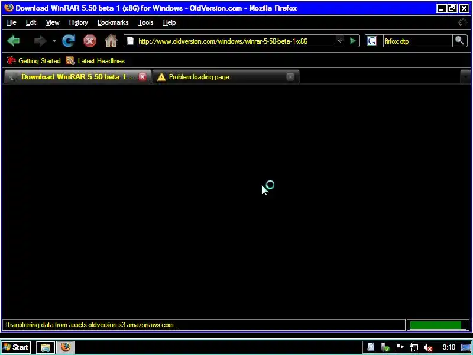473x355 pixels.
Task: Open the View menu
Action: (53, 22)
